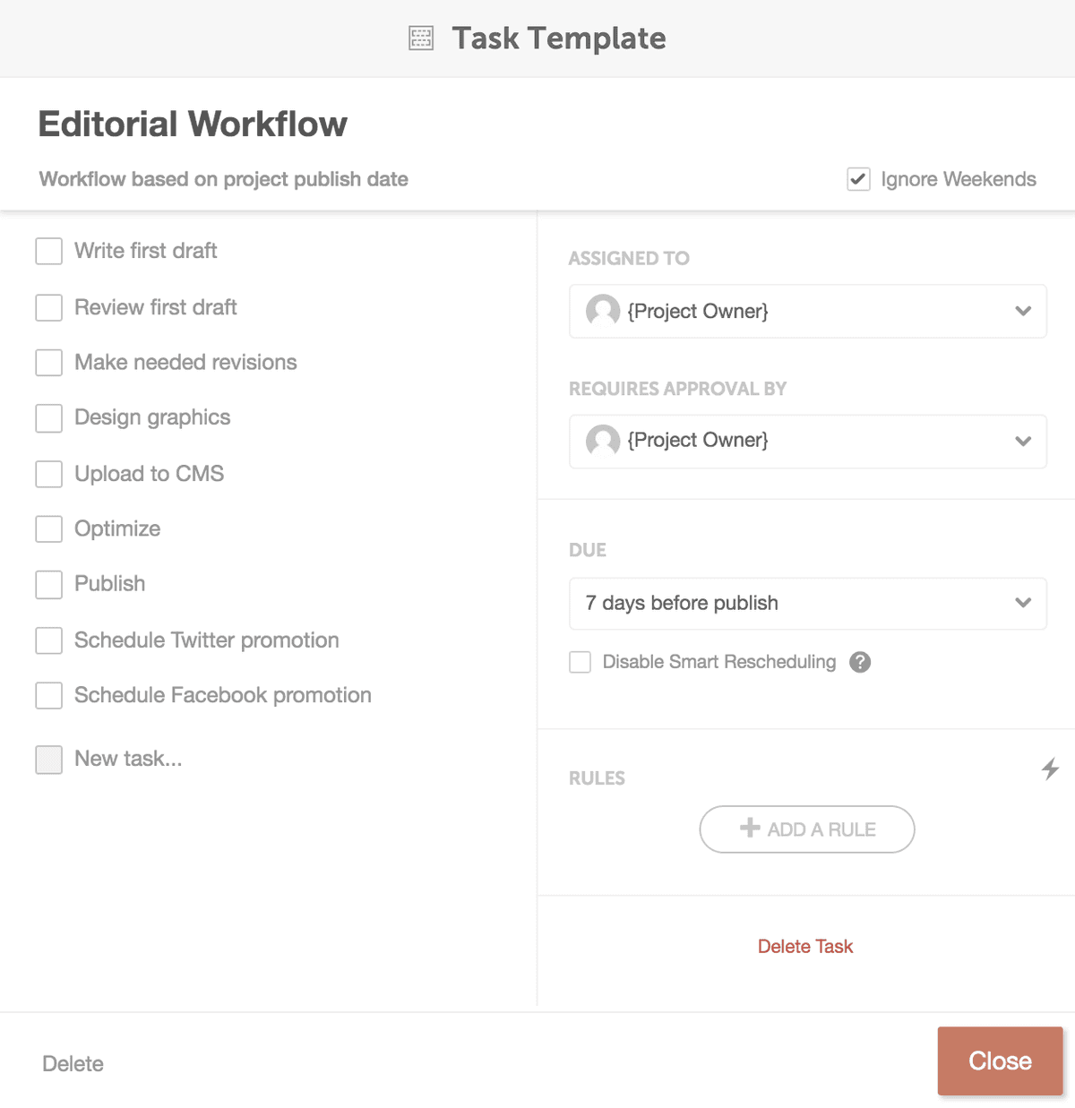The width and height of the screenshot is (1075, 1108).
Task: Open the Due date dropdown showing 7 days before publish
Action: click(807, 603)
